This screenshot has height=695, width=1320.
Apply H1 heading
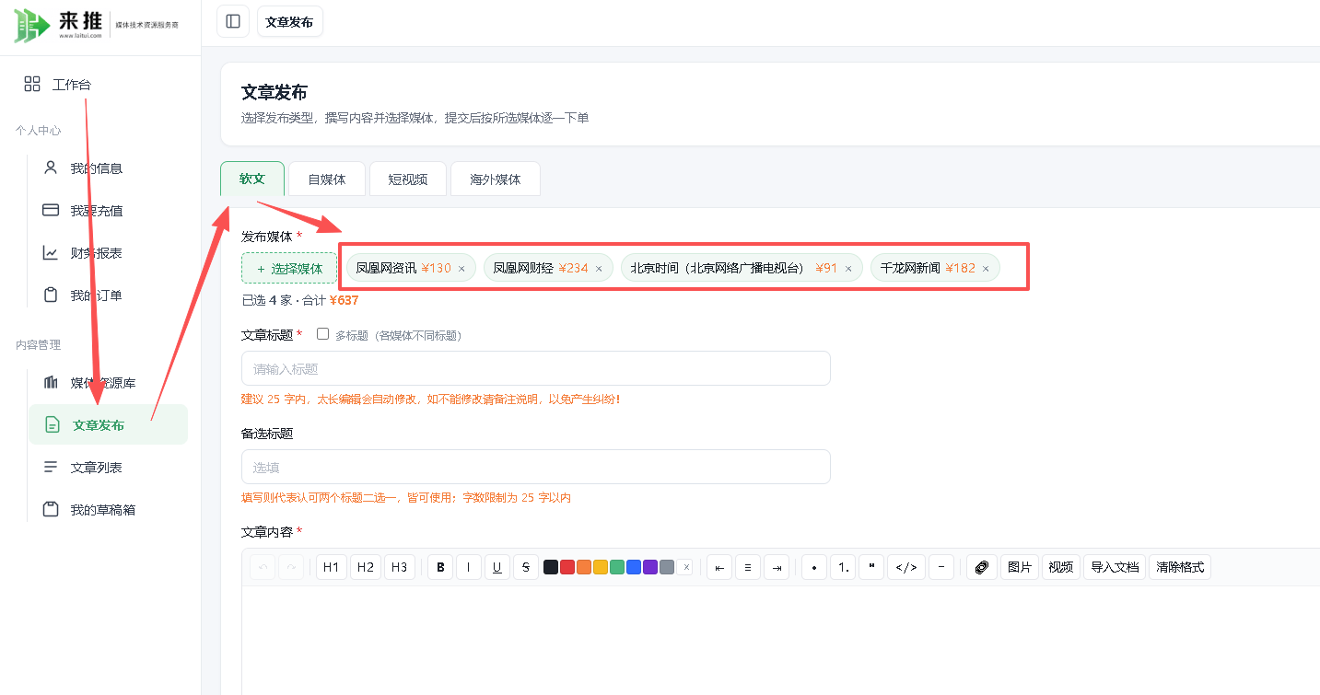(332, 567)
